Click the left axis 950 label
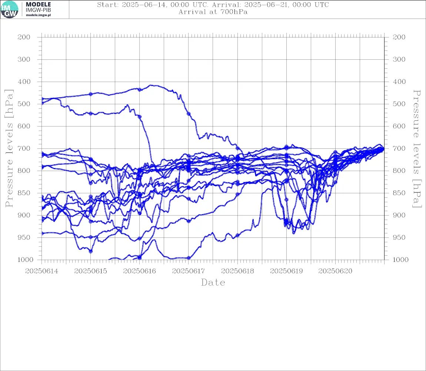The width and height of the screenshot is (426, 371). click(x=24, y=237)
